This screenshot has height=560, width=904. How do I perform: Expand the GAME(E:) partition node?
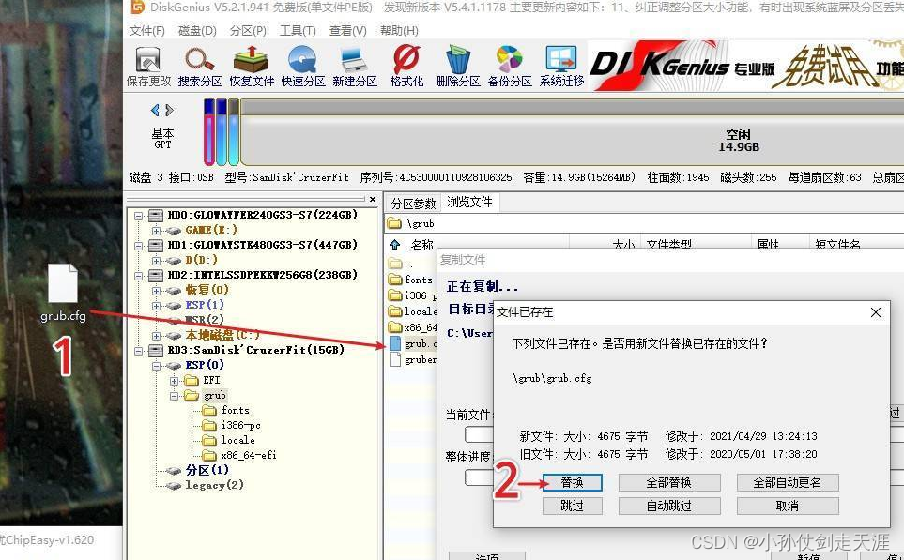click(156, 231)
